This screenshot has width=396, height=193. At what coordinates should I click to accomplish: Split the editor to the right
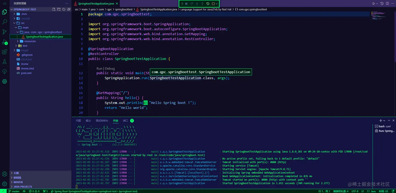pyautogui.click(x=387, y=4)
